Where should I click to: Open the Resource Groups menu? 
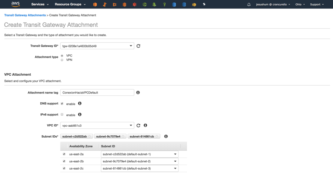click(x=70, y=4)
